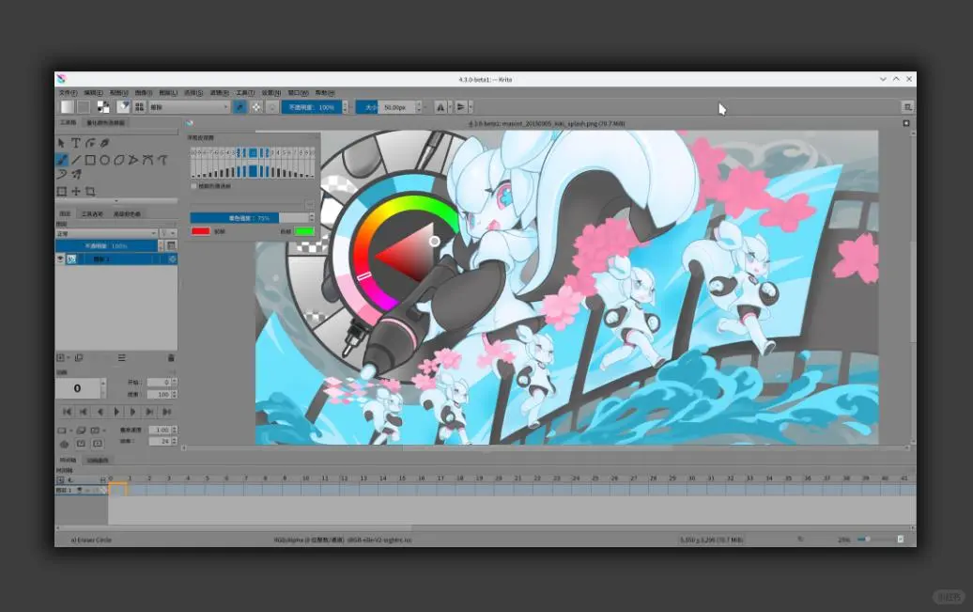Toggle alpha lock on the layer row
Viewport: 973px width, 612px height.
click(x=172, y=259)
